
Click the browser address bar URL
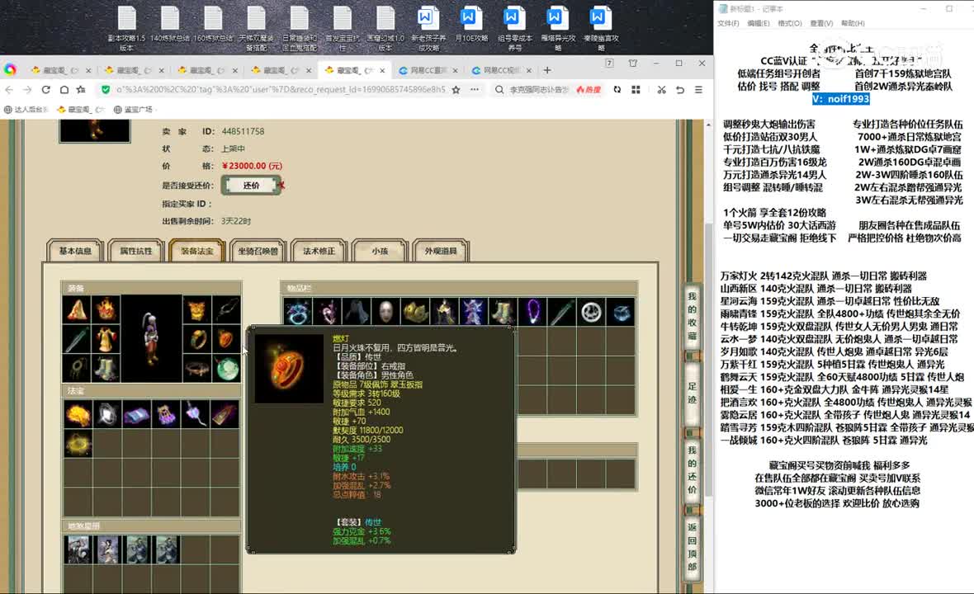(280, 89)
